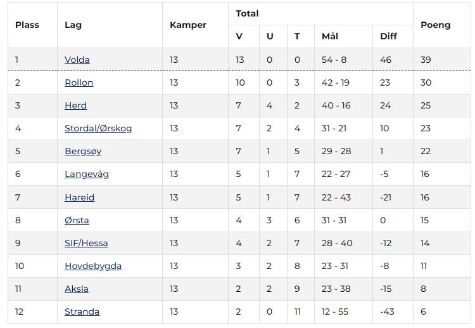Select the Bergsøy team link
The height and width of the screenshot is (328, 475).
tap(83, 151)
